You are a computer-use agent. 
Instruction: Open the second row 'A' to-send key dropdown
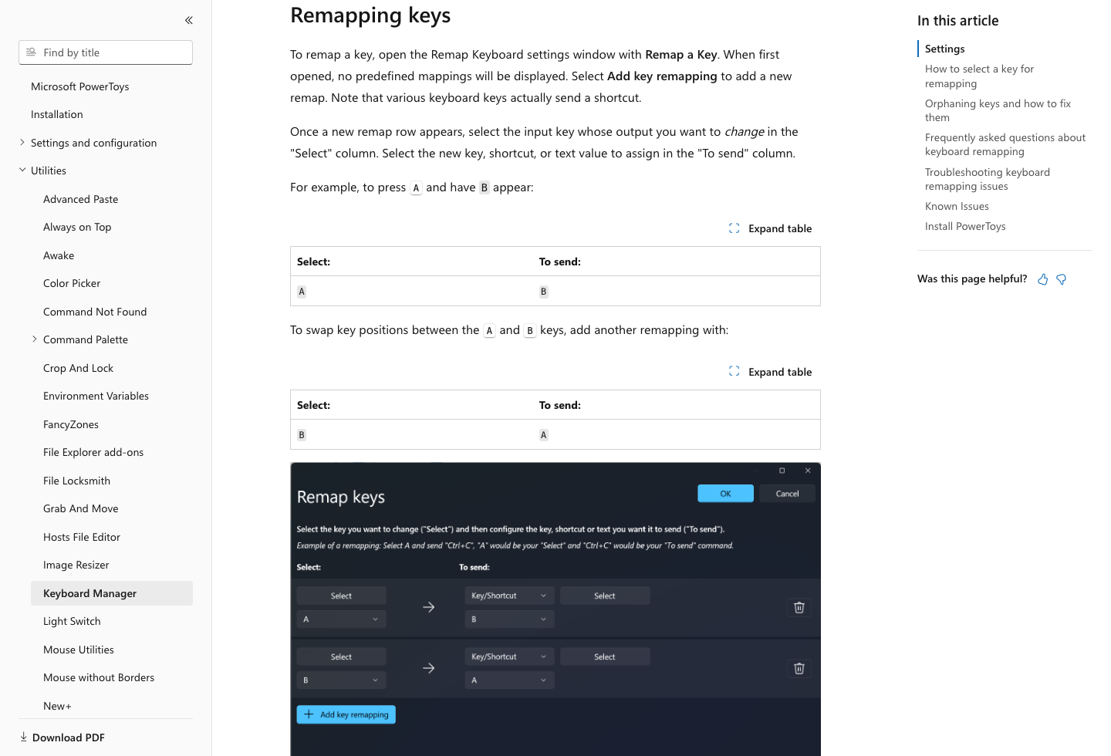coord(509,680)
